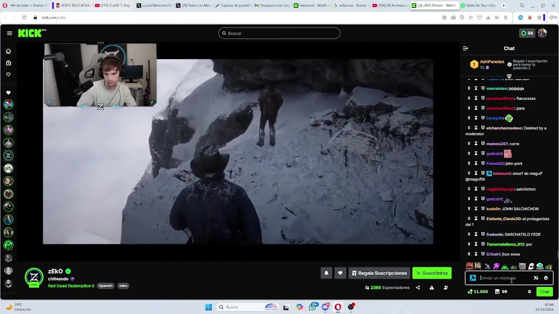Open 7TV emote menu in chat box
Screen dimensions: 559x314
tap(536, 278)
